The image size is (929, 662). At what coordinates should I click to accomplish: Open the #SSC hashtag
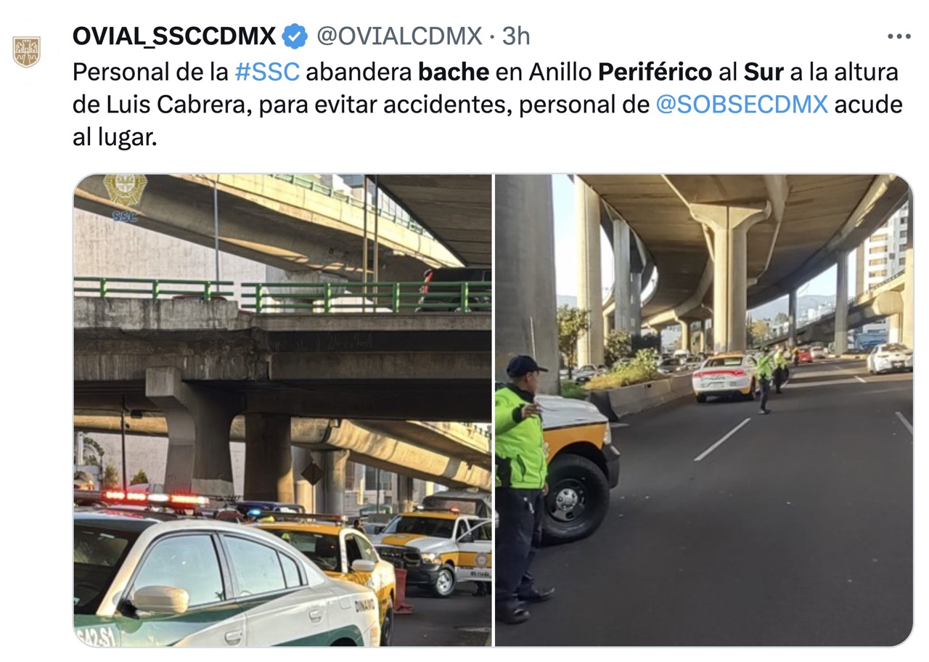pos(267,72)
